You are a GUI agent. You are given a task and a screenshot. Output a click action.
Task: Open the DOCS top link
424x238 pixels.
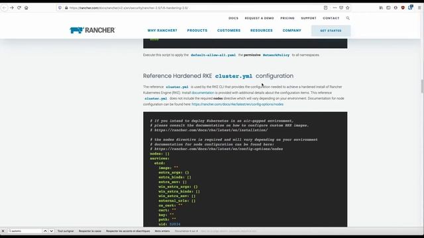(x=233, y=18)
